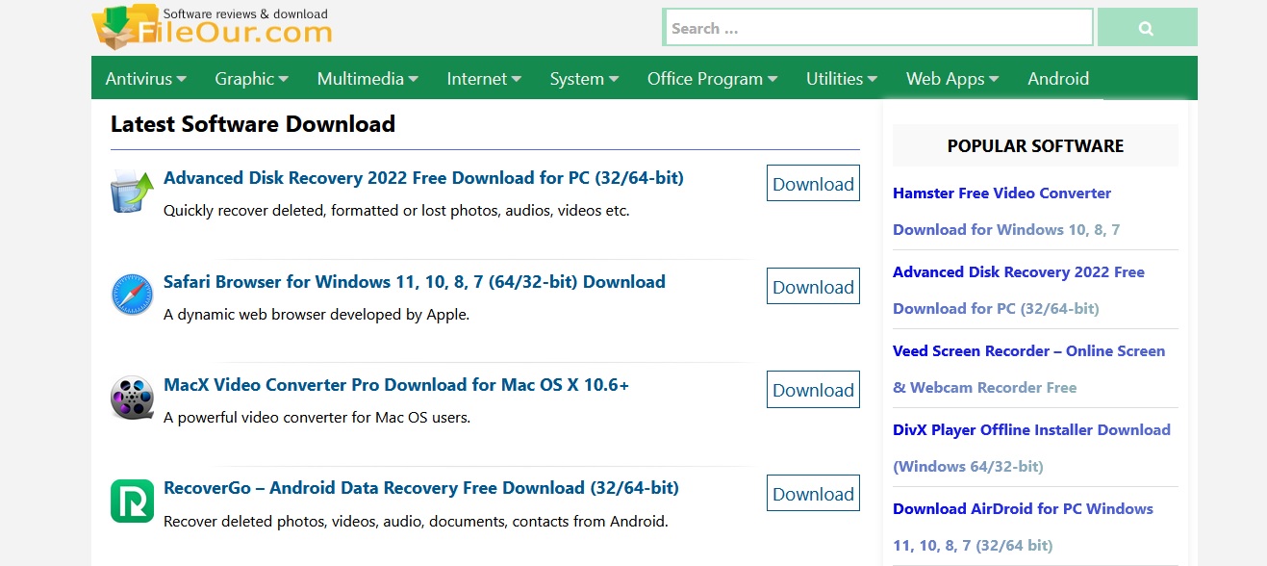This screenshot has width=1267, height=566.
Task: Click the FileOur.com logo
Action: coord(212,27)
